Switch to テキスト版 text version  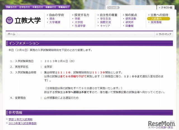[167, 8]
